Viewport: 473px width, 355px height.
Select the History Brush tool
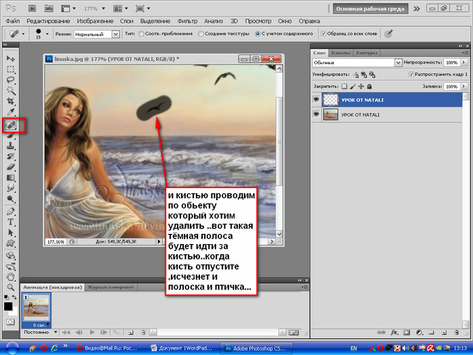click(x=11, y=156)
